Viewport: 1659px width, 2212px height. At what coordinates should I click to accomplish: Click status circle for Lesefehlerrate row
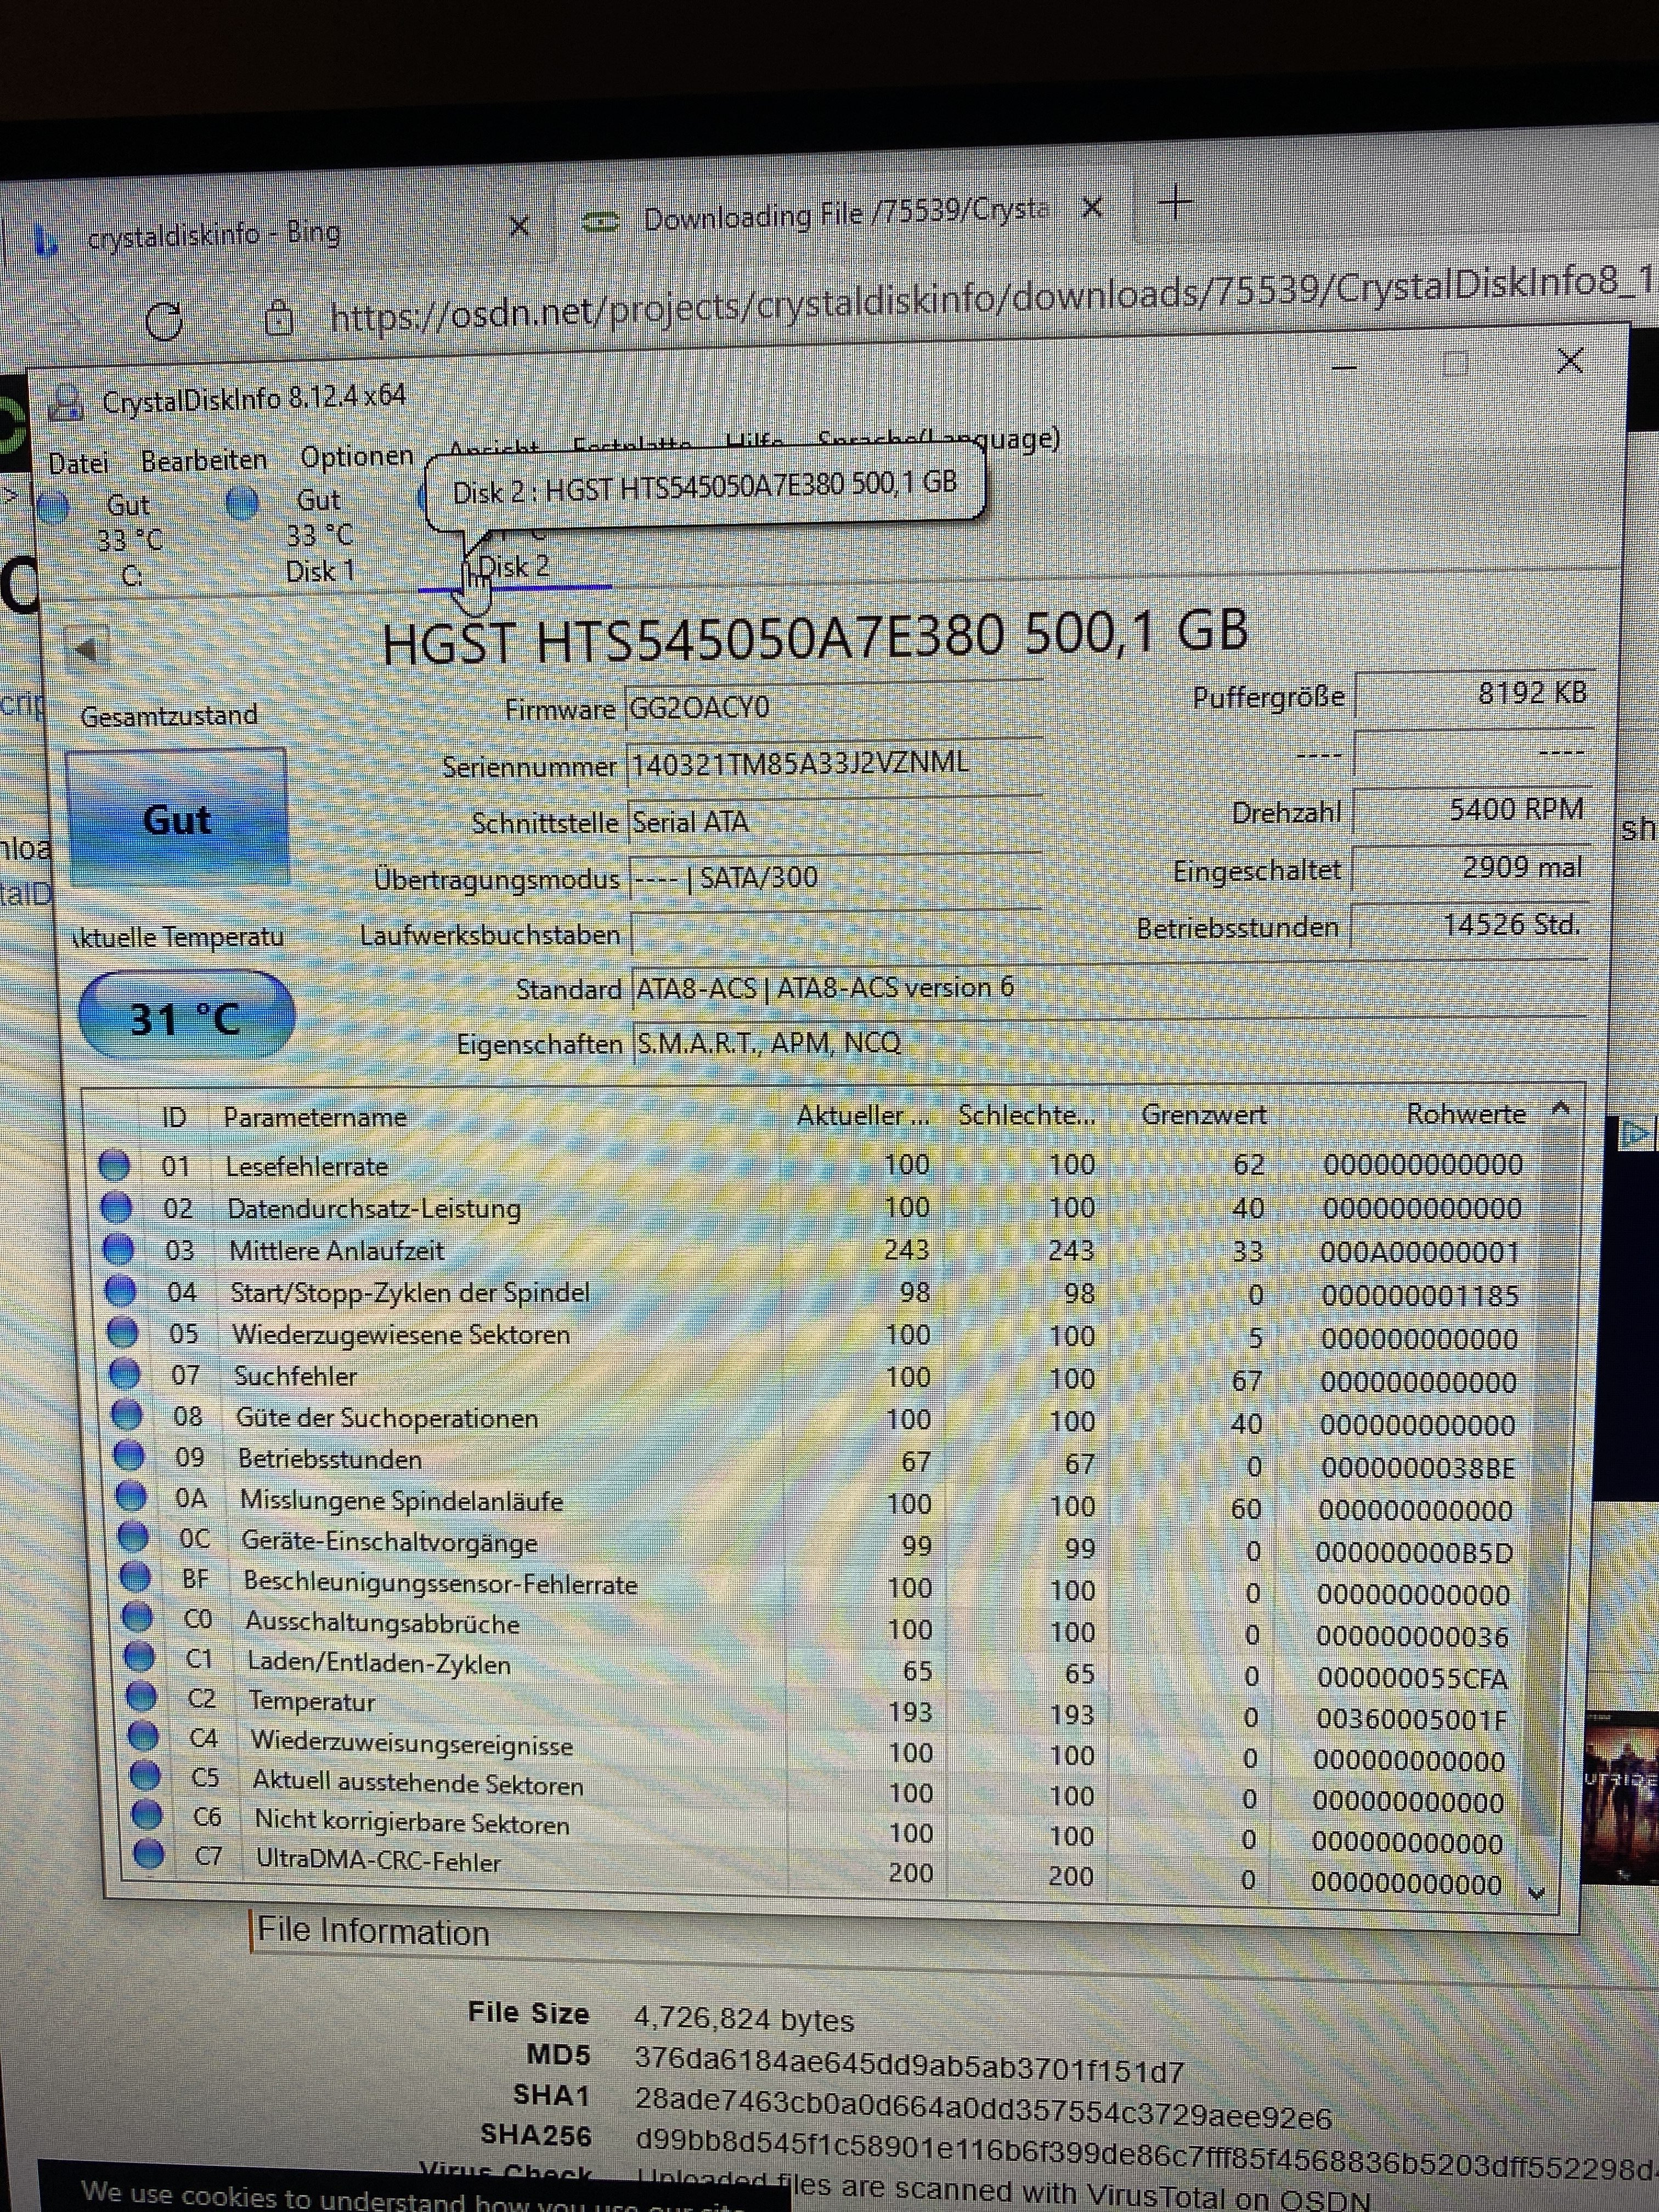(x=114, y=1165)
